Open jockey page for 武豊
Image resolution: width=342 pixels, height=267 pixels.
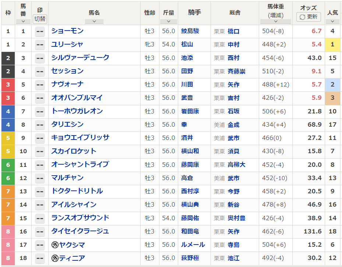click(187, 98)
